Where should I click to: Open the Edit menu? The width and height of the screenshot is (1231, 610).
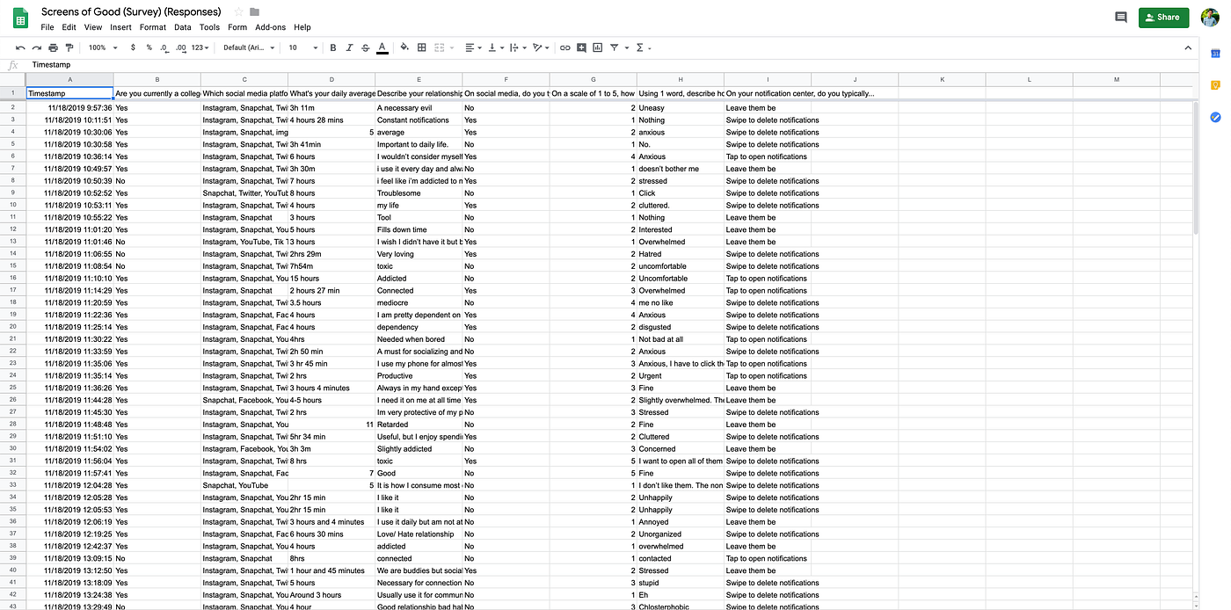click(69, 27)
